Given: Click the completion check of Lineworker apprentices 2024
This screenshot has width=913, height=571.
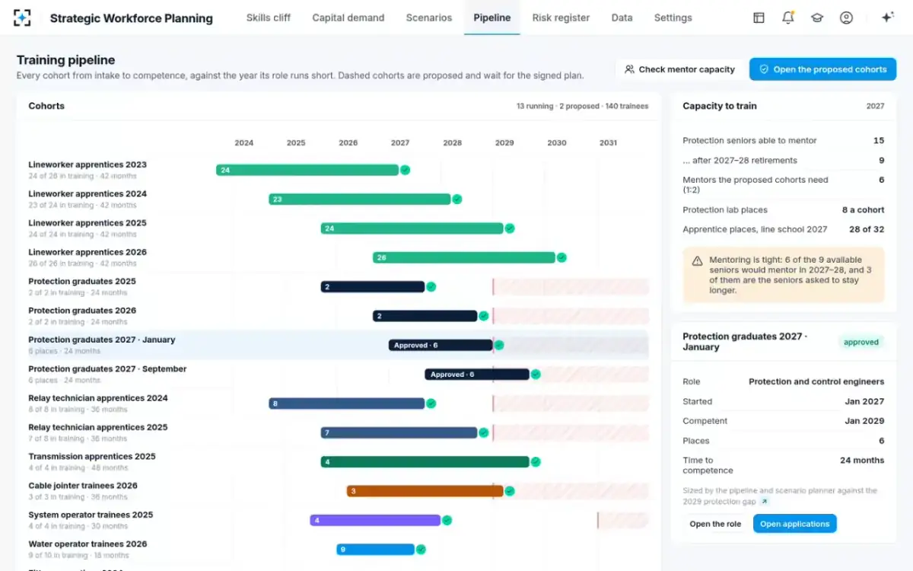Looking at the screenshot, I should (x=457, y=199).
